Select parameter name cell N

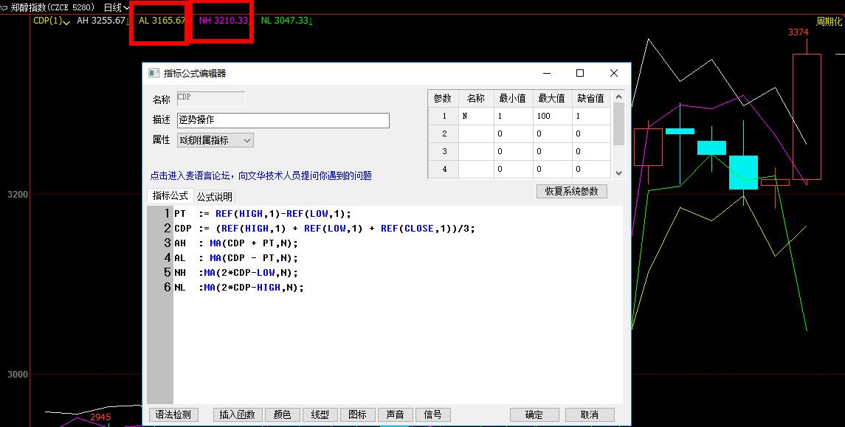[475, 116]
